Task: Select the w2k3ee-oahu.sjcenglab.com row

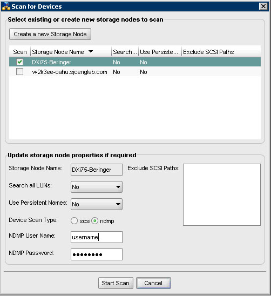Action: pyautogui.click(x=135, y=72)
